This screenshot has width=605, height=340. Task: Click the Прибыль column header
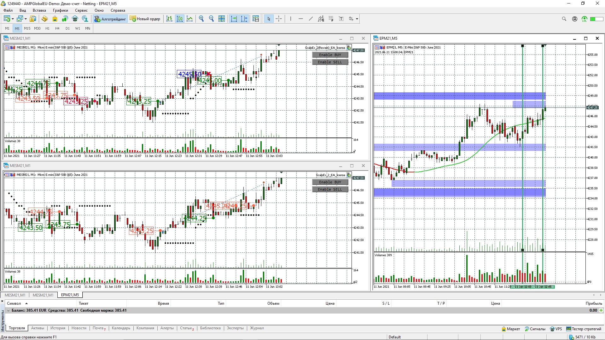(x=594, y=303)
